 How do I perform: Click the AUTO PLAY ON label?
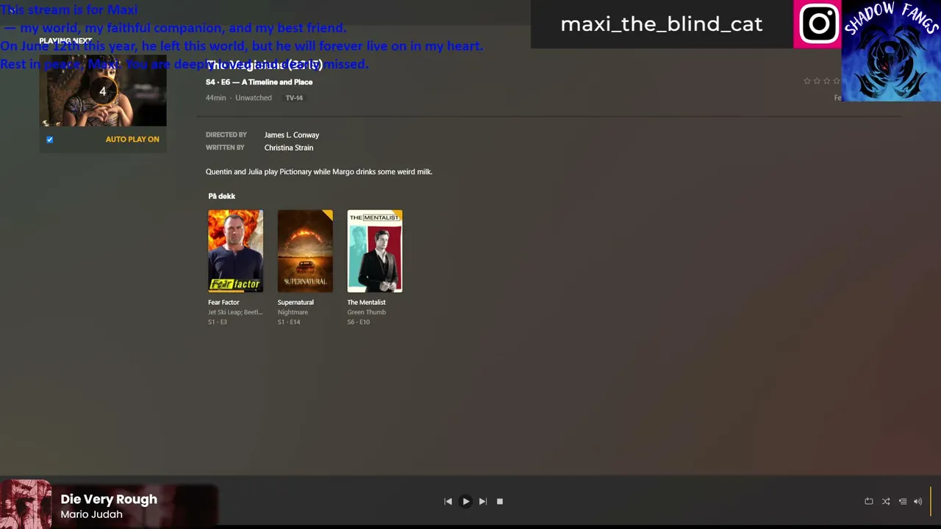point(132,139)
